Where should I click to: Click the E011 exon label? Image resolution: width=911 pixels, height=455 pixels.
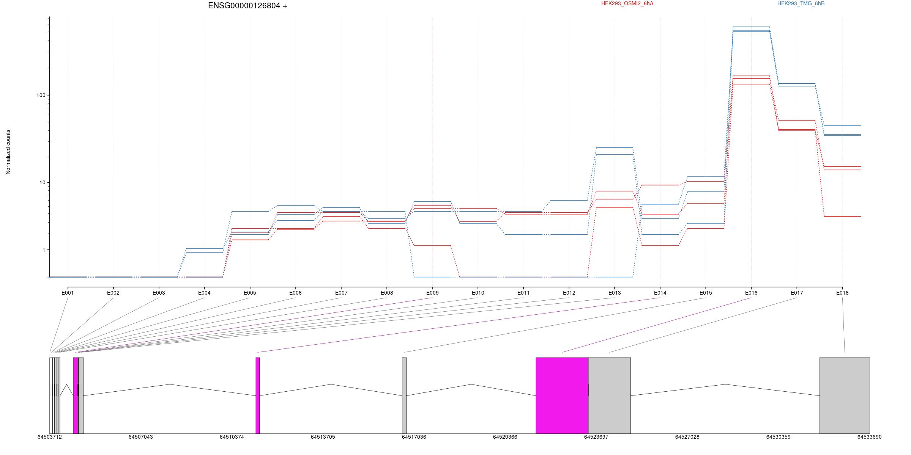point(523,293)
